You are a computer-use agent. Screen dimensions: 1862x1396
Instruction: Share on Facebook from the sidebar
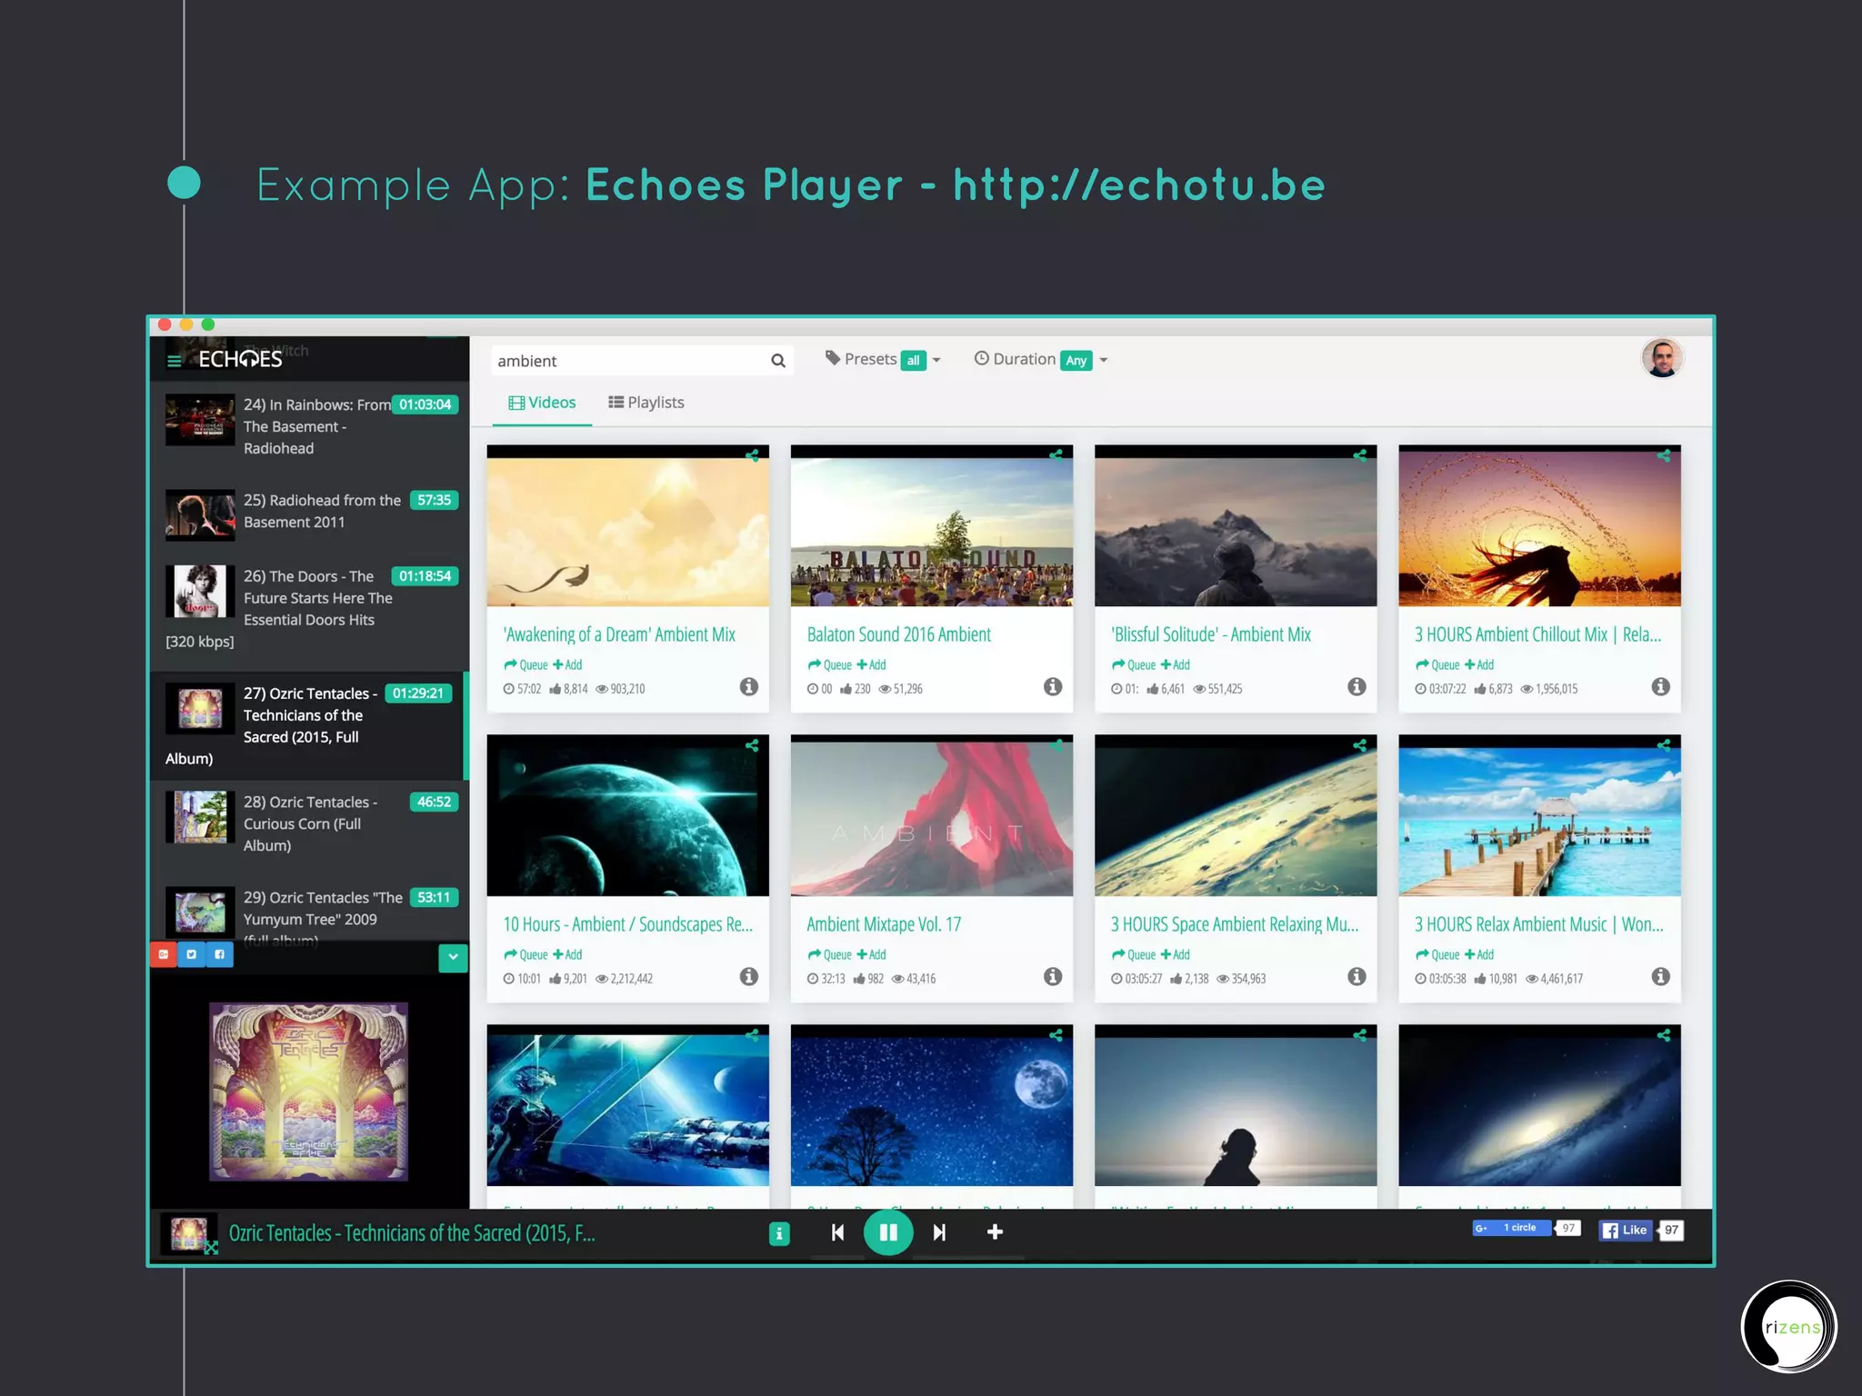pos(219,954)
